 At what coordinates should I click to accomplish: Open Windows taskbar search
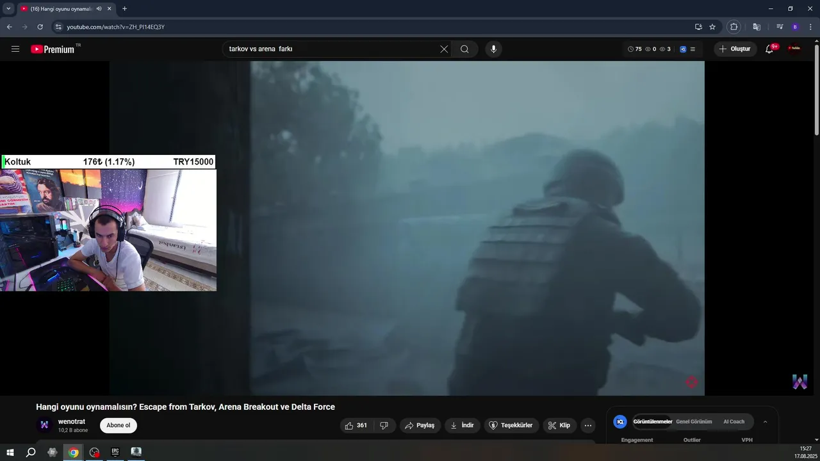coord(31,453)
